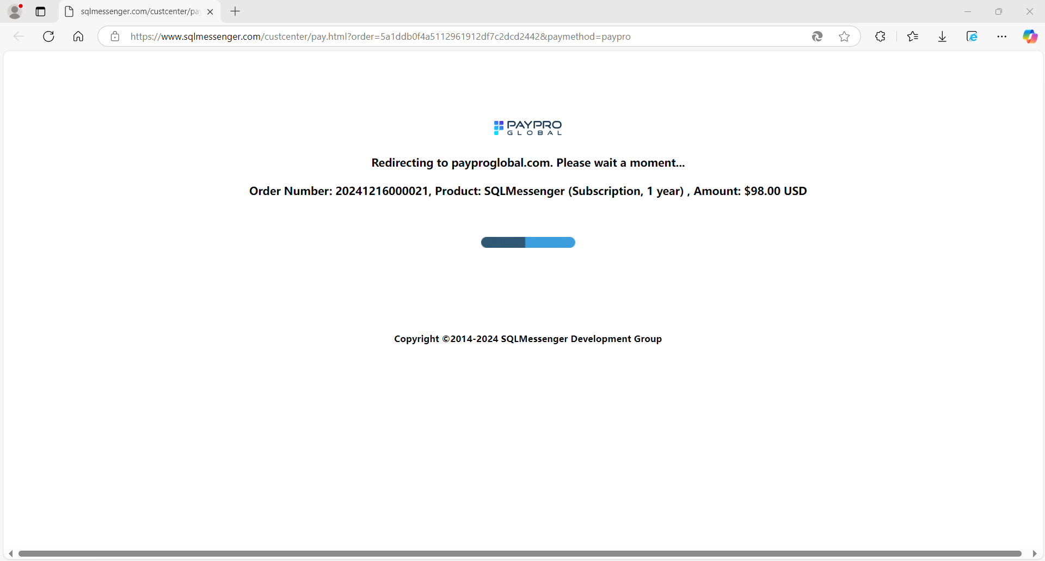Image resolution: width=1045 pixels, height=561 pixels.
Task: Go back to previous page
Action: (x=19, y=36)
